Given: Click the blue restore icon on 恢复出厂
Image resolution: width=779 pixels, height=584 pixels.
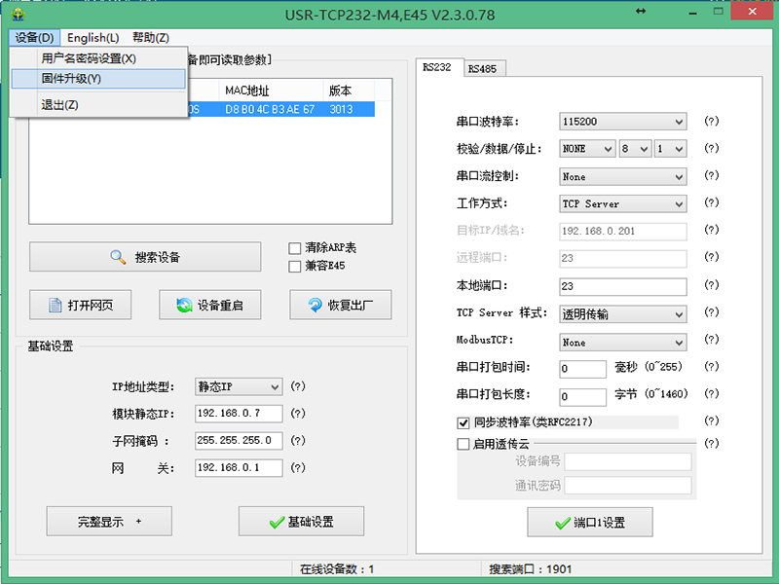Looking at the screenshot, I should tap(315, 305).
